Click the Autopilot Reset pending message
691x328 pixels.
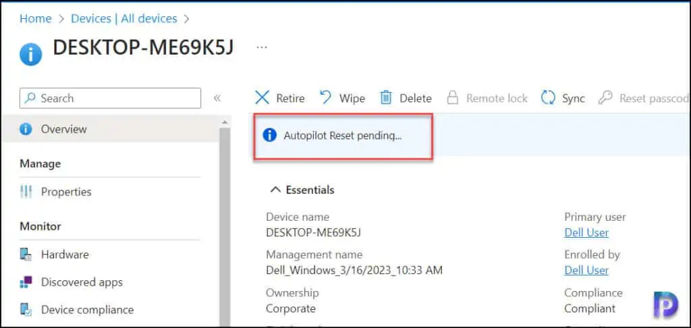(342, 135)
